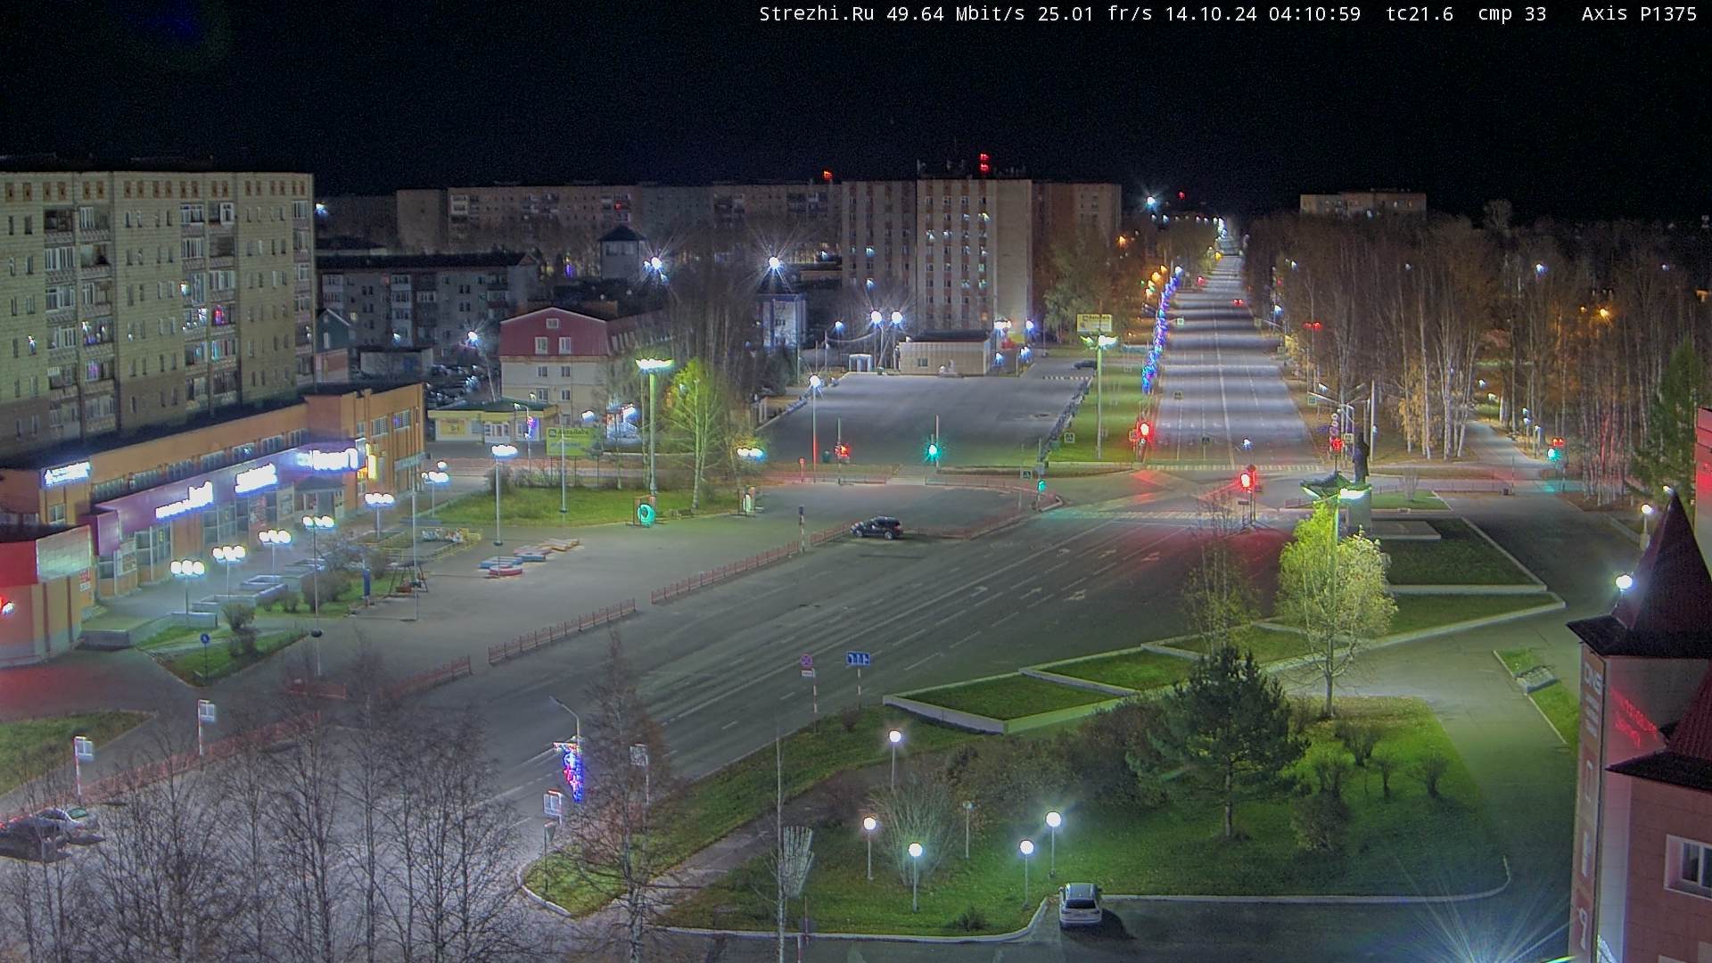This screenshot has width=1712, height=963.
Task: Click the timestamp 04:10:59
Action: pos(1314,13)
